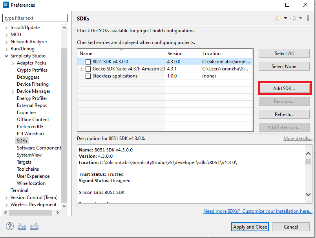
Task: Select Terminal in the tree
Action: 19,190
